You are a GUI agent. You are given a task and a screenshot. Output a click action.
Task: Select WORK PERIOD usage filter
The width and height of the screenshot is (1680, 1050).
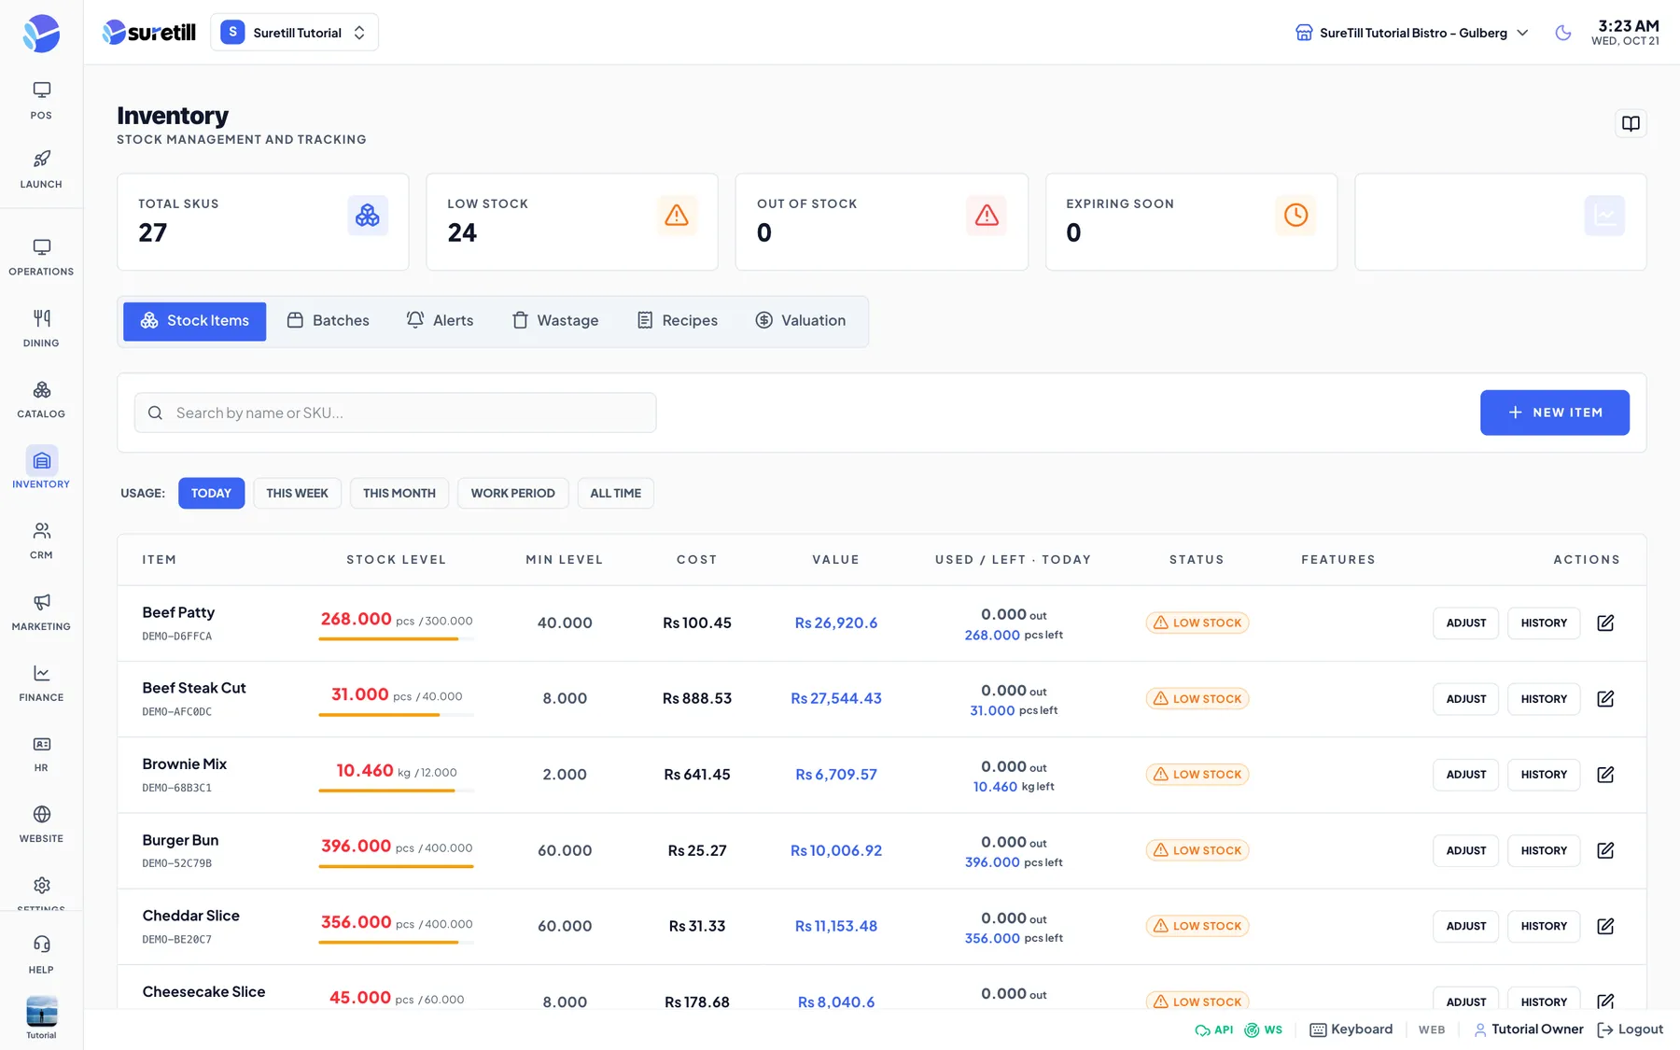click(512, 493)
